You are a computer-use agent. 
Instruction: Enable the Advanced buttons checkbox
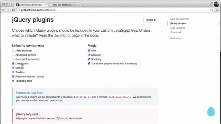(x=13, y=55)
